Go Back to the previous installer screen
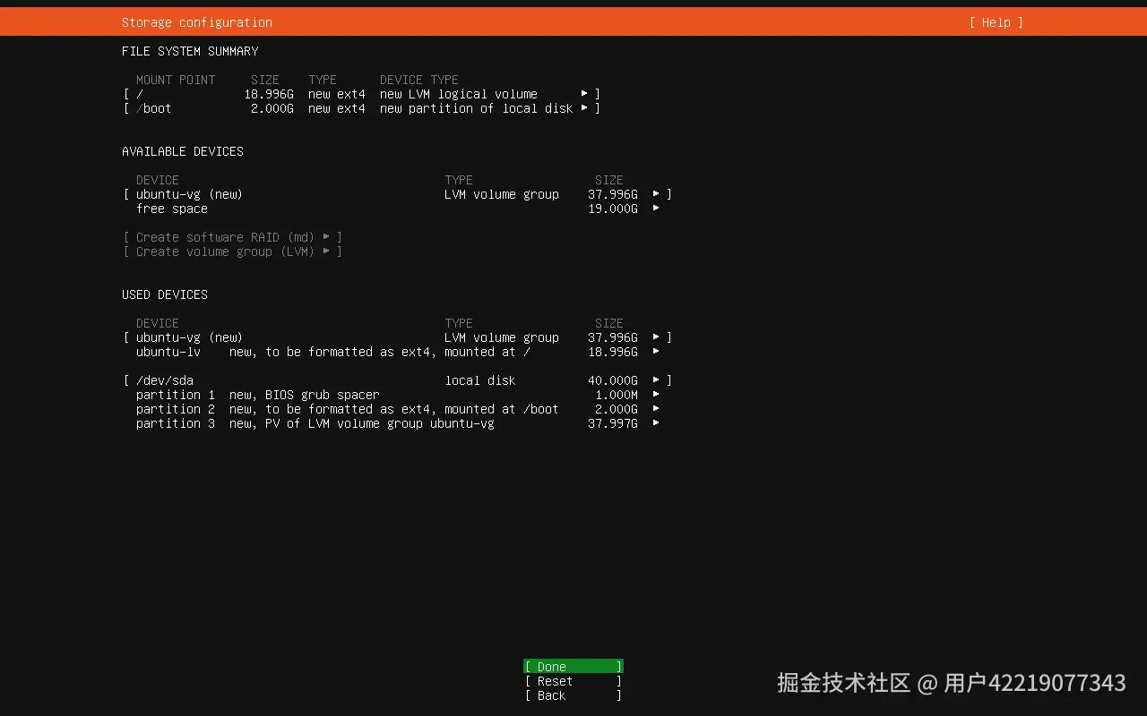 [573, 695]
